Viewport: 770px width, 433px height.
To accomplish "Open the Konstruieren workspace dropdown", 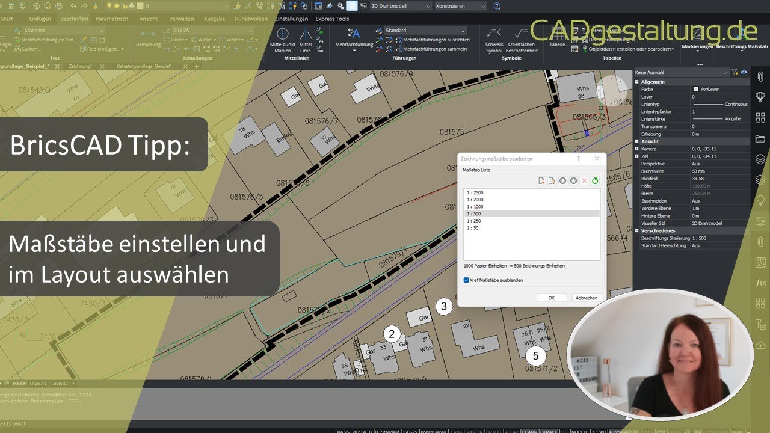I will point(460,6).
